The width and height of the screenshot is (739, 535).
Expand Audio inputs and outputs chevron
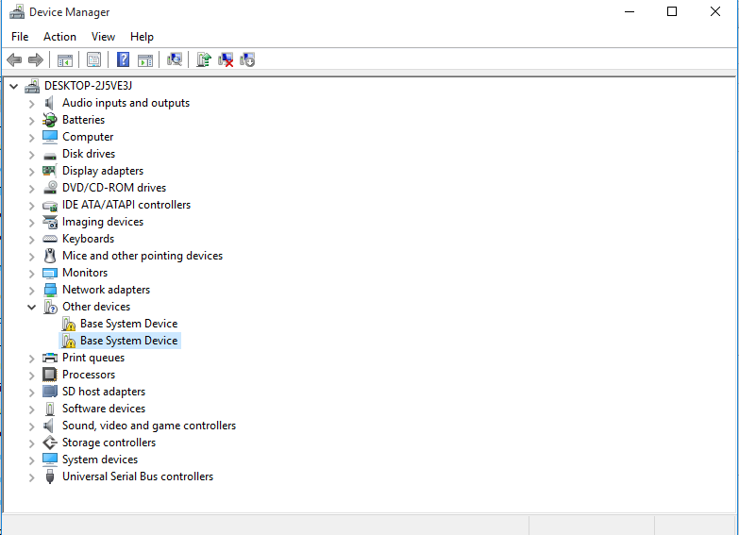point(31,104)
